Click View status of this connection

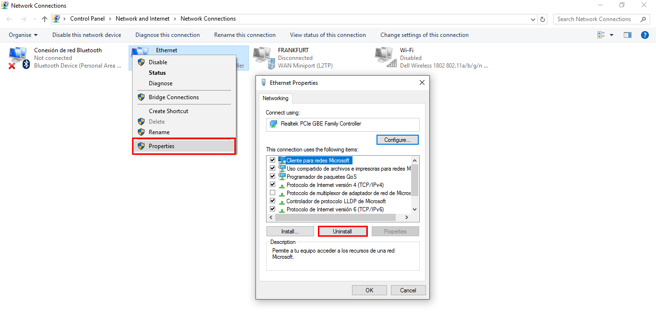(328, 35)
